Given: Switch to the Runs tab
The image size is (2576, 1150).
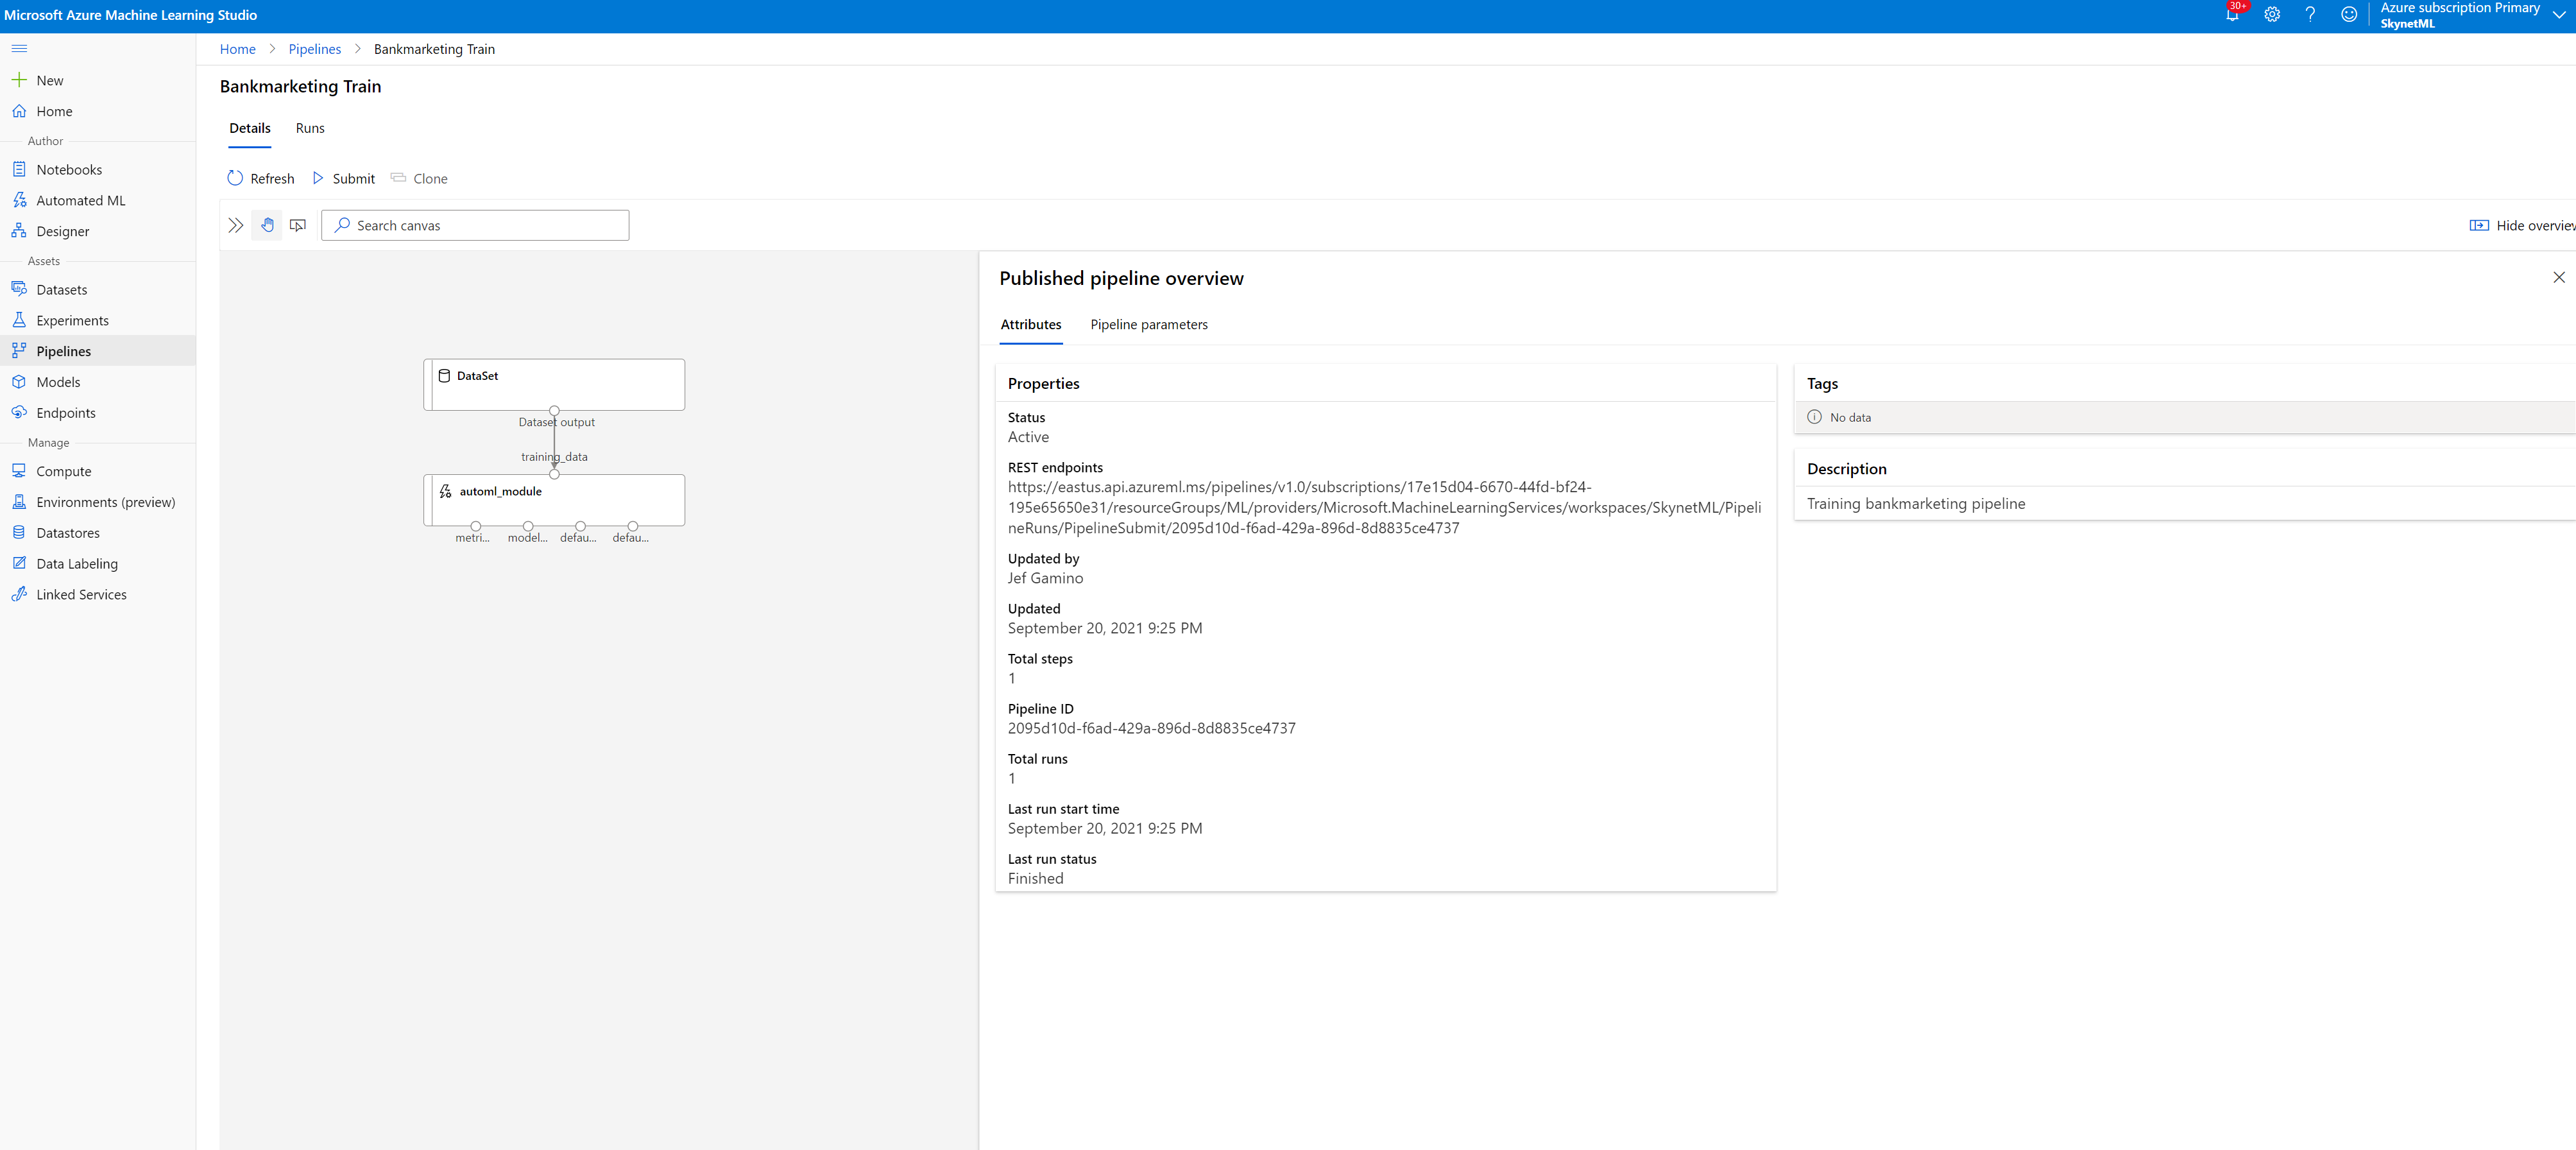Looking at the screenshot, I should click(x=310, y=128).
